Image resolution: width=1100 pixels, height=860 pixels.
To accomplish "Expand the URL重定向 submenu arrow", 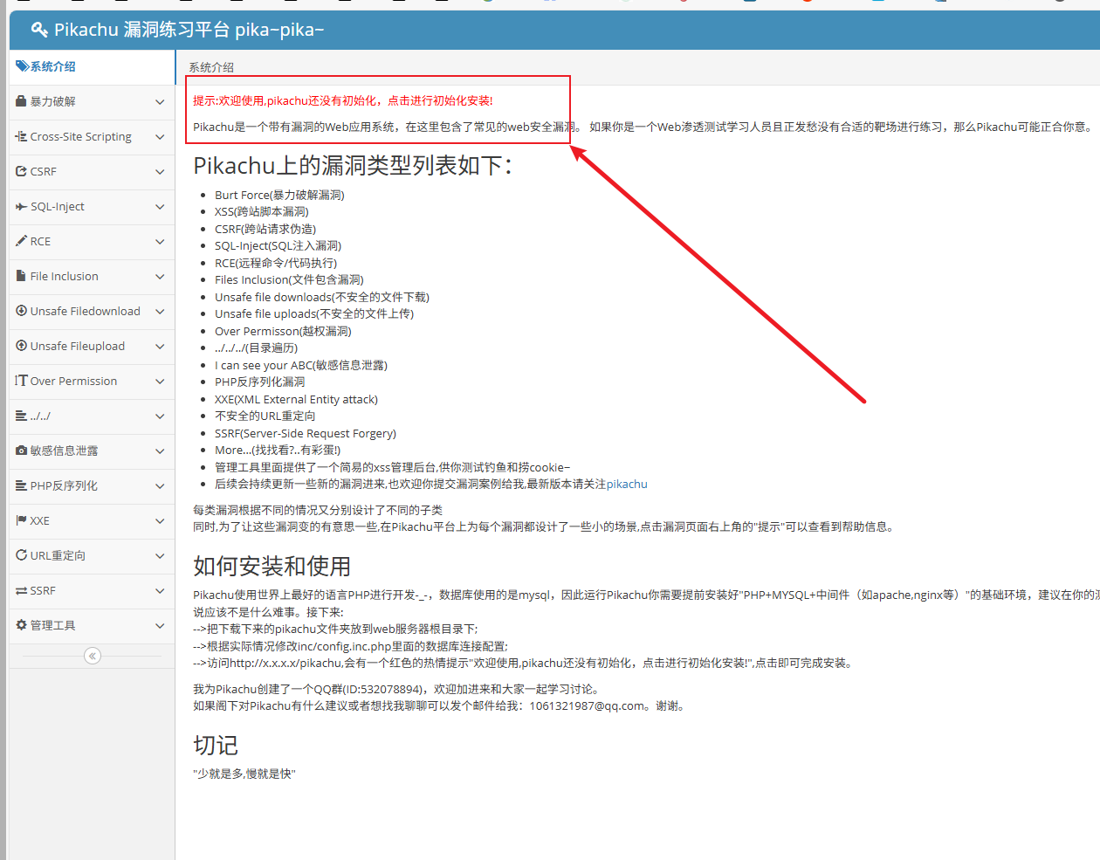I will pos(160,556).
